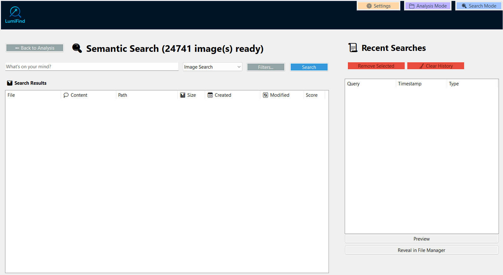
Task: Sort recent searches by Timestamp header
Action: (x=421, y=84)
